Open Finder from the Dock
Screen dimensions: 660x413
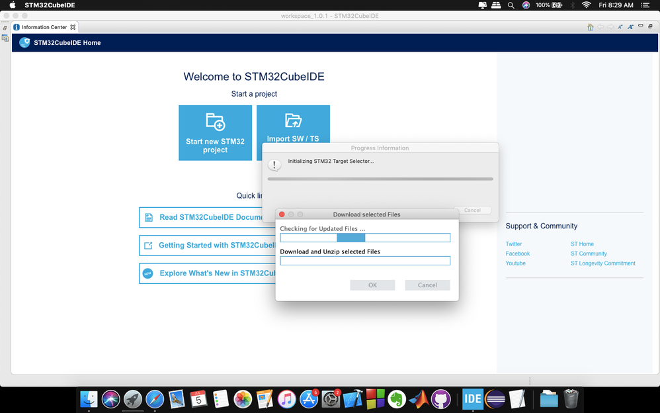89,399
